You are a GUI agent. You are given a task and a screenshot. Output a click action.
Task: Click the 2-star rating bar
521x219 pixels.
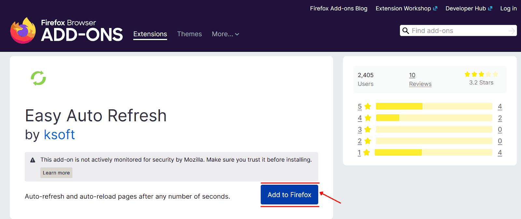coord(434,141)
